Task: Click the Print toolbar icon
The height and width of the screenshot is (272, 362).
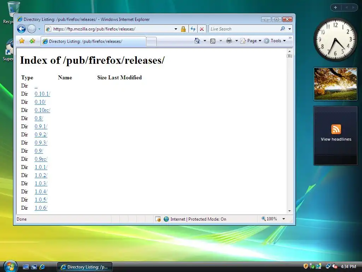Action: tap(229, 41)
